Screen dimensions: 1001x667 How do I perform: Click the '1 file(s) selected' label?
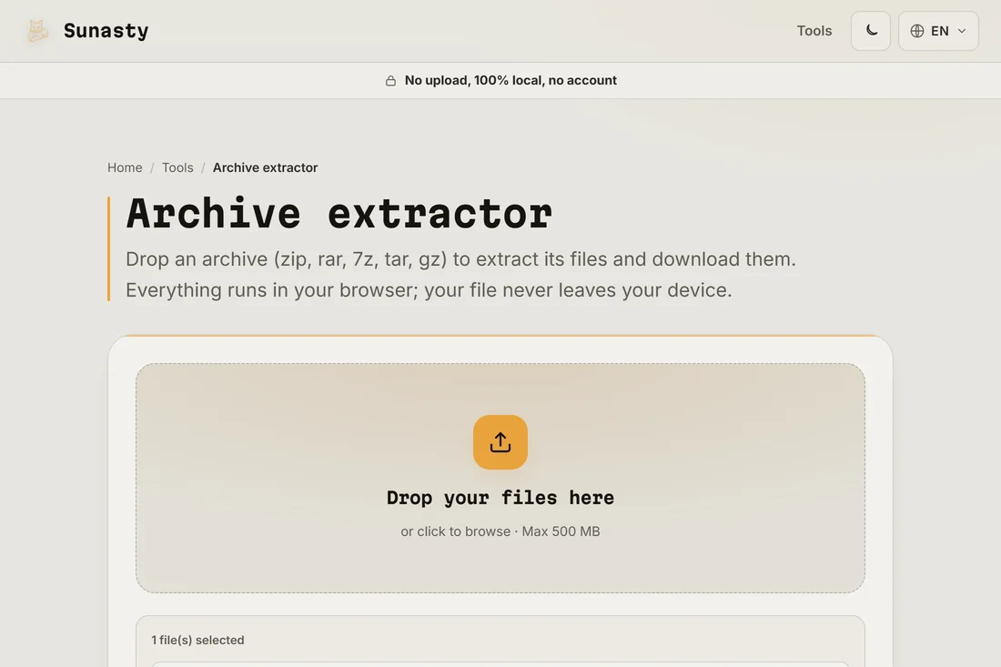coord(197,640)
